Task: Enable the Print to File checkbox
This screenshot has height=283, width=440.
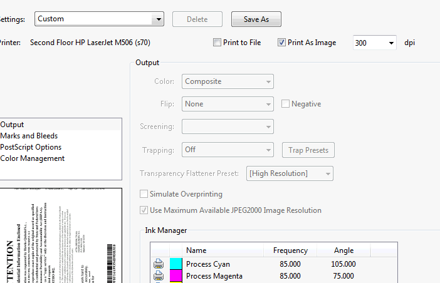Action: point(217,43)
